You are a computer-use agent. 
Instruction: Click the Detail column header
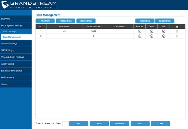click(152, 27)
